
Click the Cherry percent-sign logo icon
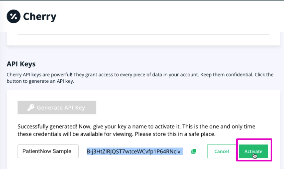[x=14, y=16]
